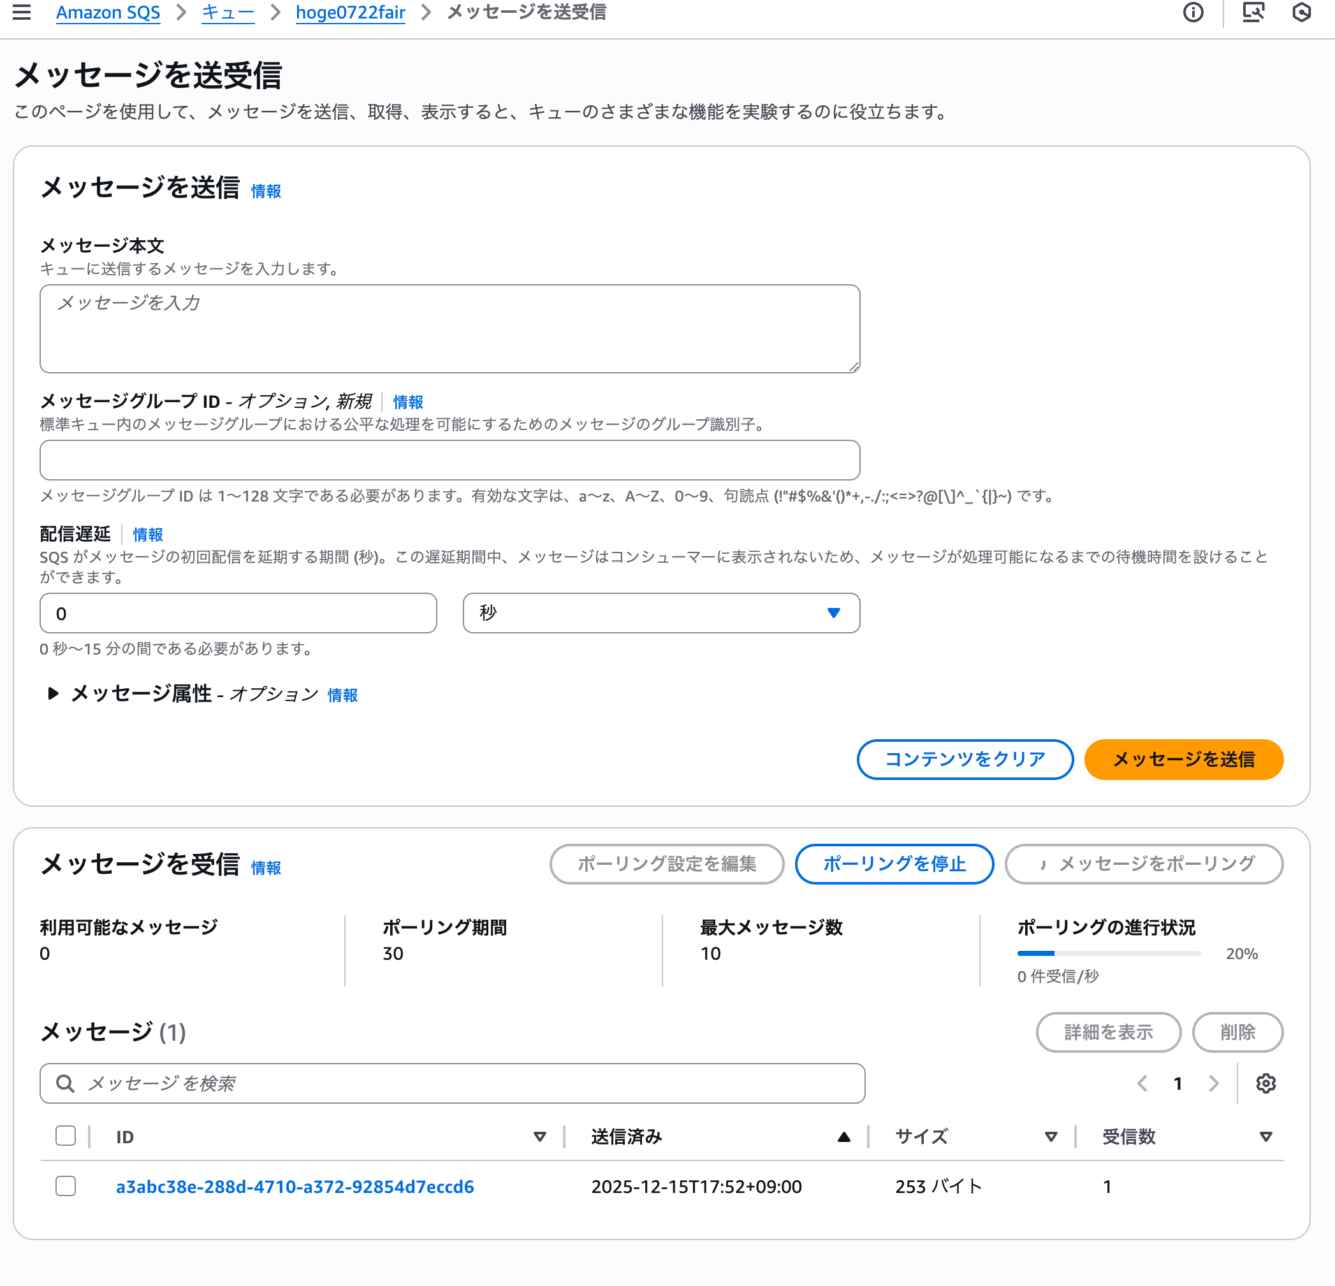Open the 秒 time unit dropdown

[660, 612]
